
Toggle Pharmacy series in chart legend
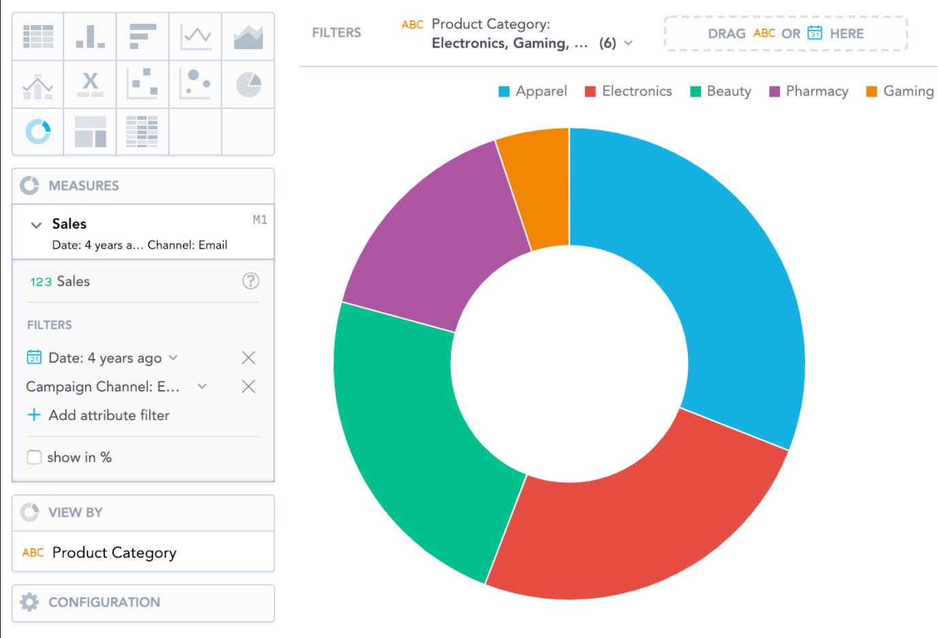click(809, 91)
